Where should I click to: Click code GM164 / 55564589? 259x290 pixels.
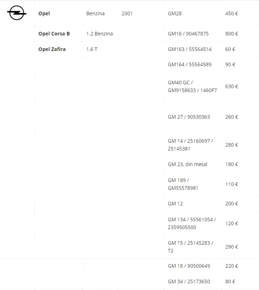(x=190, y=65)
